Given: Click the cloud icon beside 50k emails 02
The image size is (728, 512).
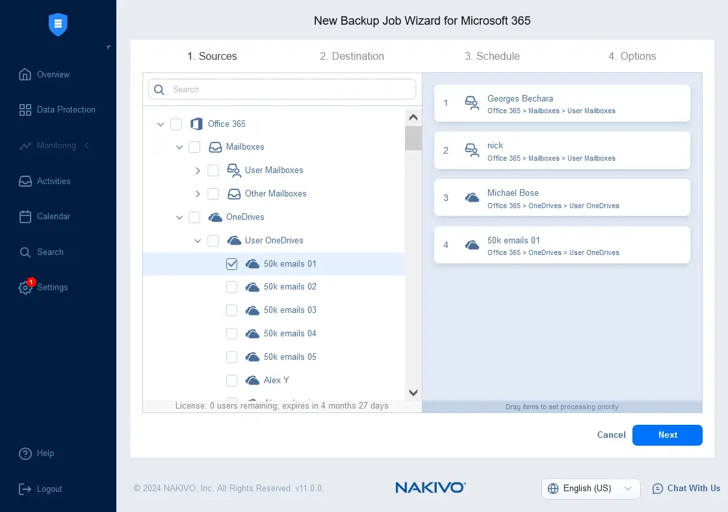Looking at the screenshot, I should pos(253,287).
